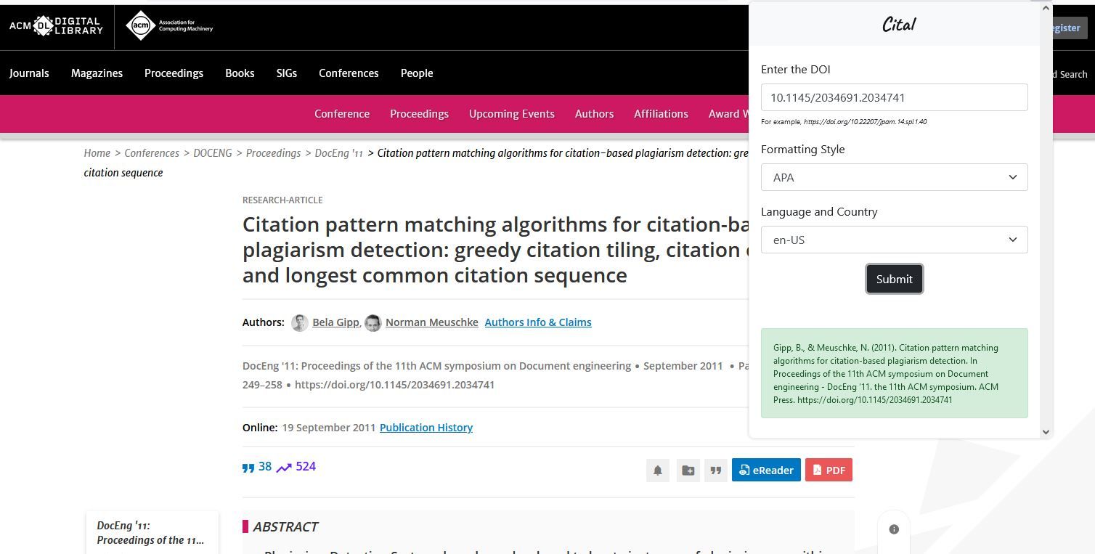Click the Association for Computing Machinery logo

(169, 27)
